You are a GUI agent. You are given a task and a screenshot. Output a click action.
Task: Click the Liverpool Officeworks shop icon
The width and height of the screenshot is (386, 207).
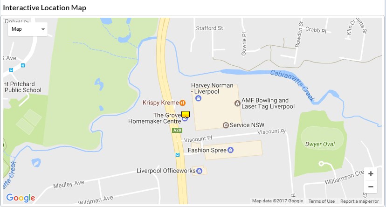pos(200,171)
